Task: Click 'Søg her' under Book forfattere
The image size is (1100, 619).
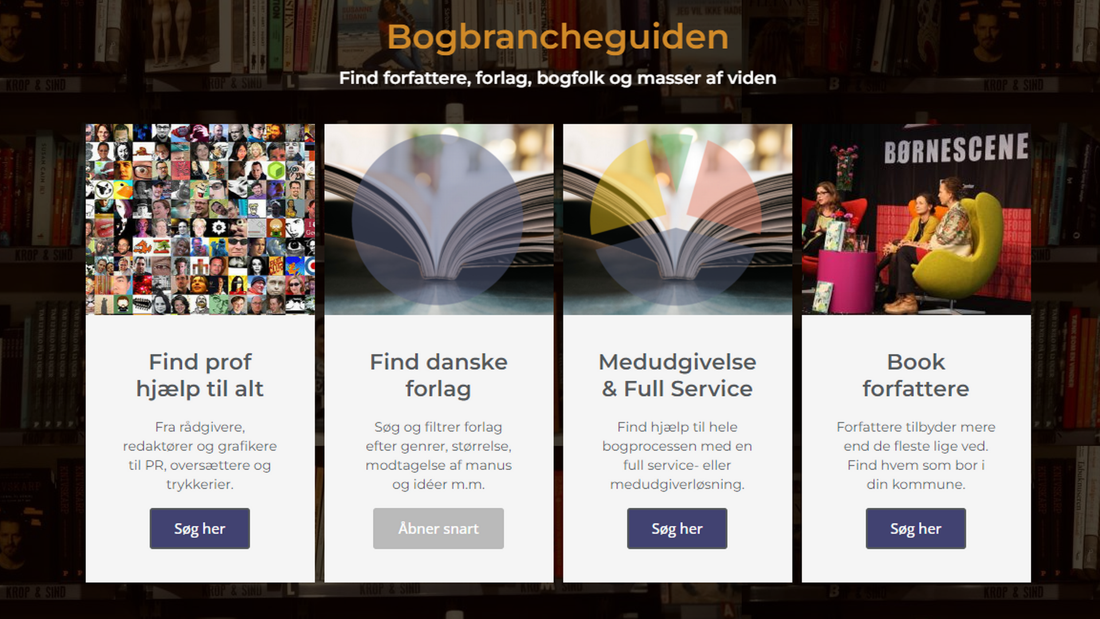Action: pyautogui.click(x=916, y=528)
